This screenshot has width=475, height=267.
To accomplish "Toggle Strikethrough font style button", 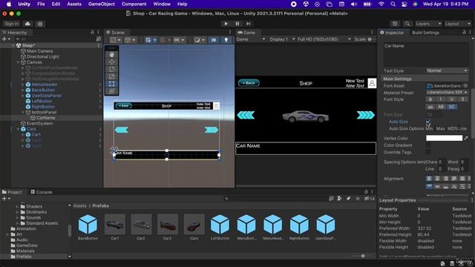I will pyautogui.click(x=462, y=99).
